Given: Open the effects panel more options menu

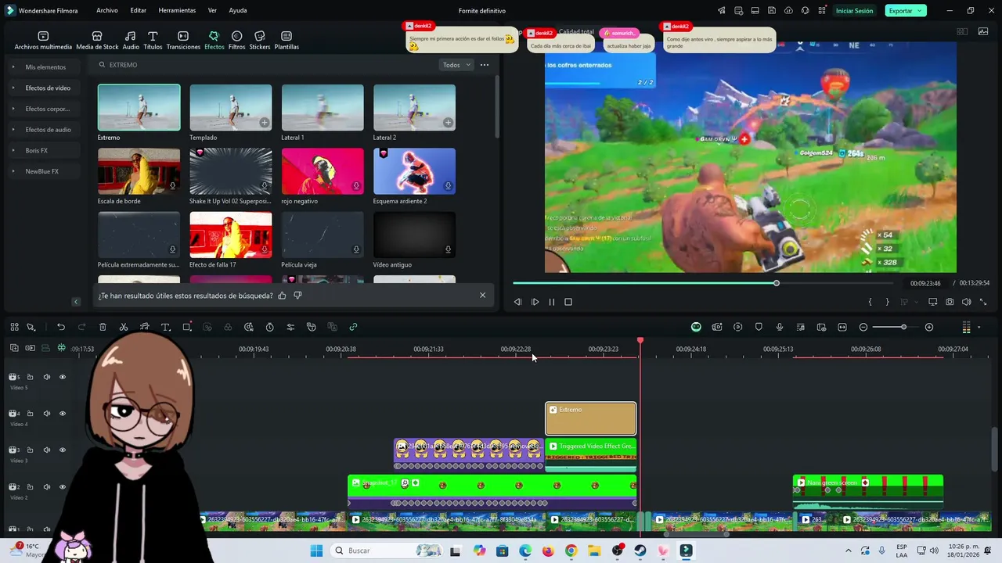Looking at the screenshot, I should (x=485, y=65).
